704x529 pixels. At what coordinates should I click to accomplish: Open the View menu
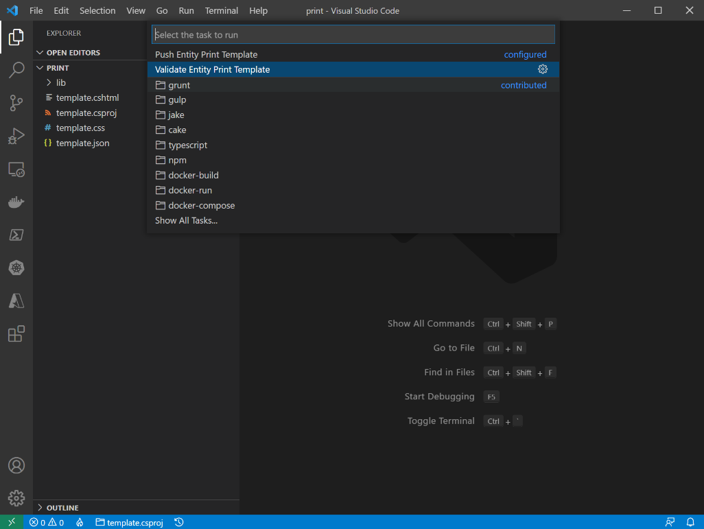(x=136, y=10)
